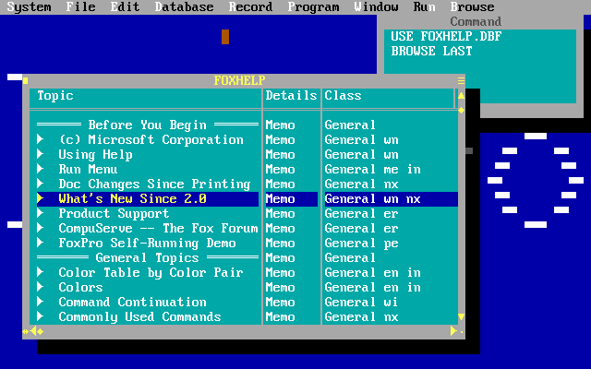This screenshot has width=591, height=369.
Task: Select the Command Continuation topic text
Action: point(132,302)
